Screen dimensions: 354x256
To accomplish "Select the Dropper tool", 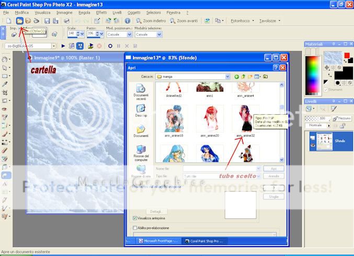I will click(x=5, y=84).
